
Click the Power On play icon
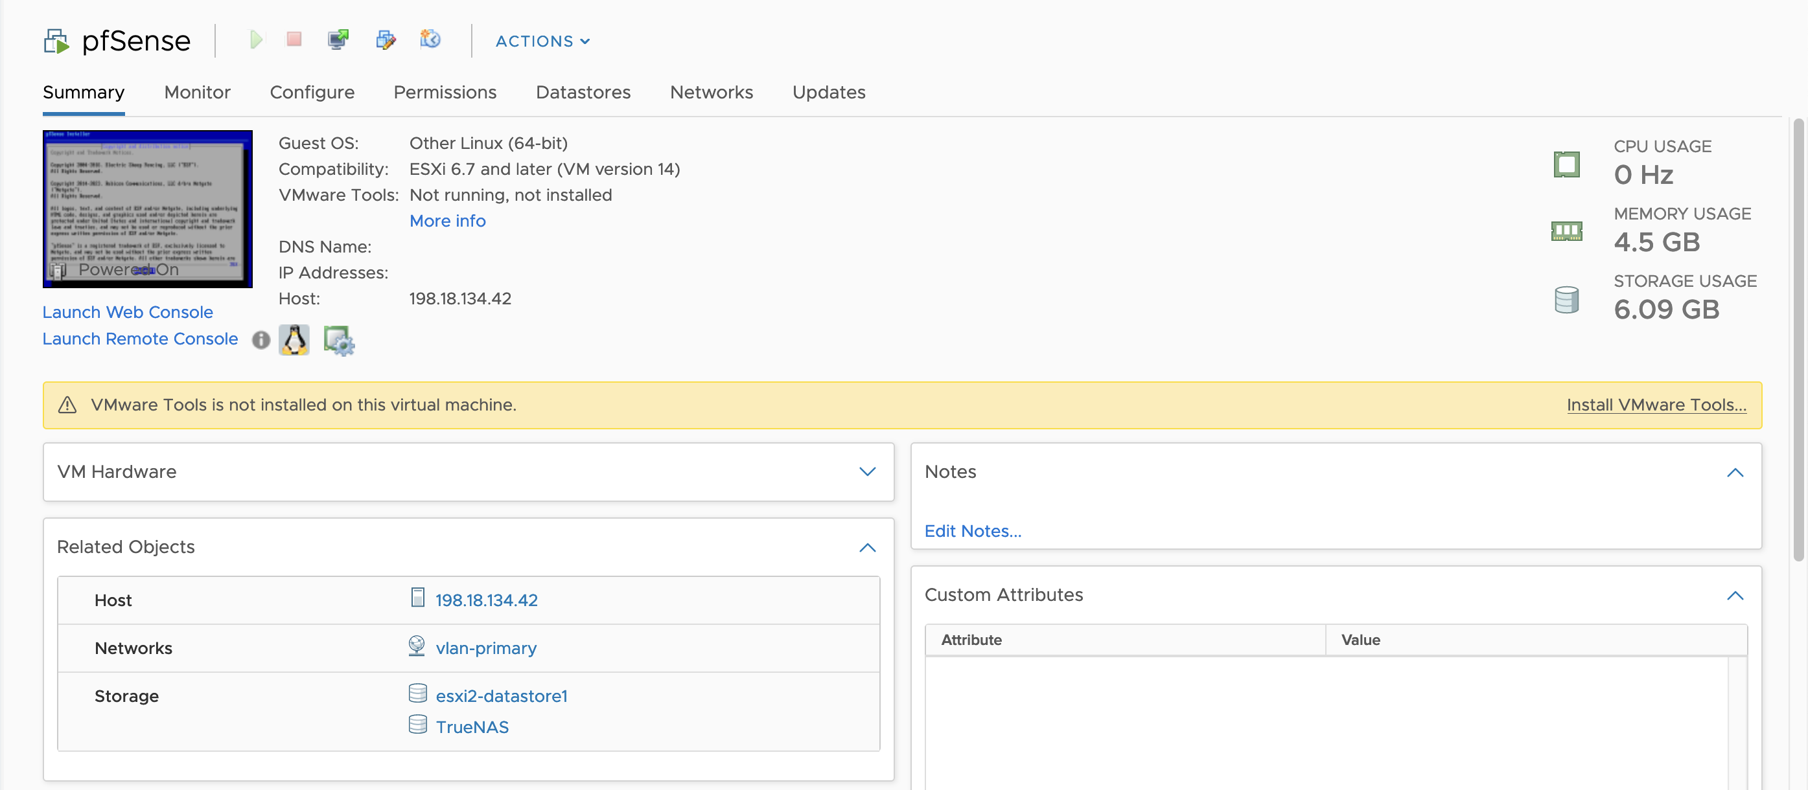256,40
